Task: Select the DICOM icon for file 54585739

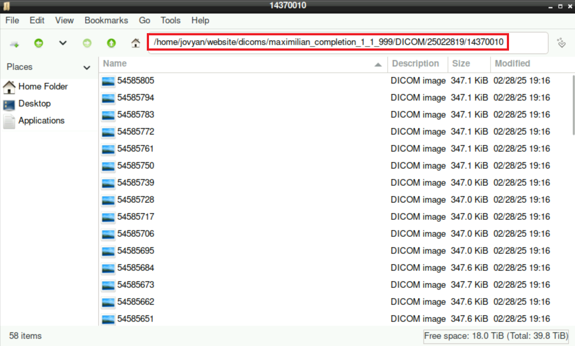Action: coord(108,183)
